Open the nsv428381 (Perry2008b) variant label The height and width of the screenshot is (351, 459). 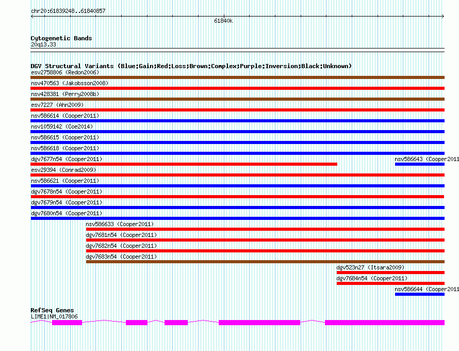click(65, 94)
